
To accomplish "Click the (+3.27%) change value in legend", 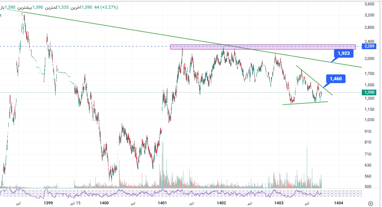I will [x=108, y=7].
